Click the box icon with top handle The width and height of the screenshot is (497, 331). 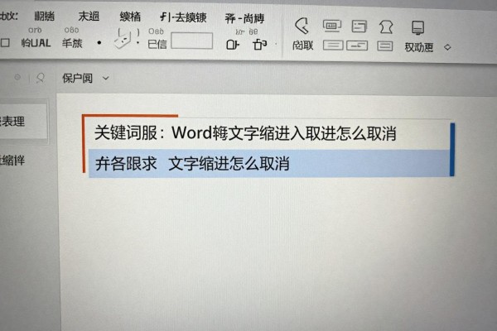tap(259, 45)
